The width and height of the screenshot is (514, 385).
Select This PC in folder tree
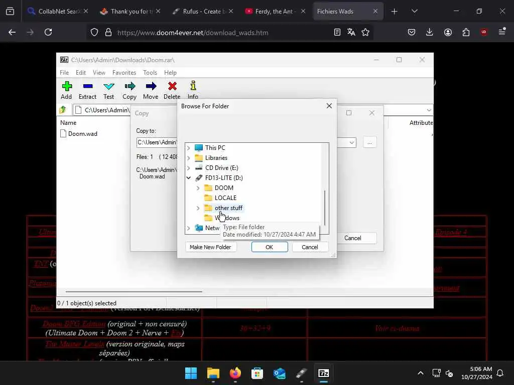[215, 148]
